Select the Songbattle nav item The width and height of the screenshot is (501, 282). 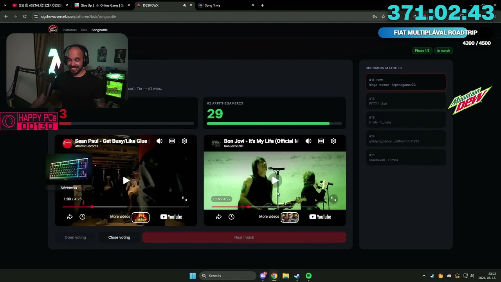pos(99,30)
